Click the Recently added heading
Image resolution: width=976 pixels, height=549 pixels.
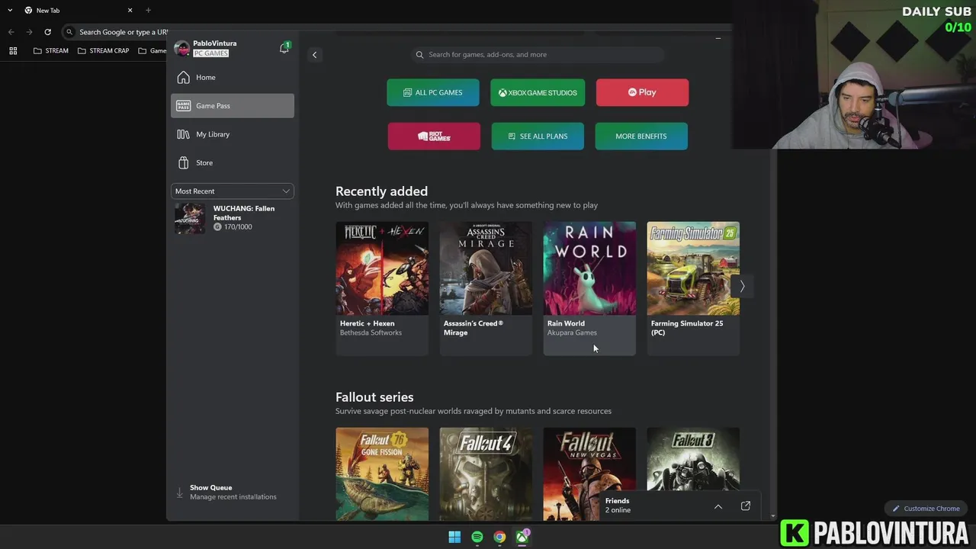coord(381,191)
